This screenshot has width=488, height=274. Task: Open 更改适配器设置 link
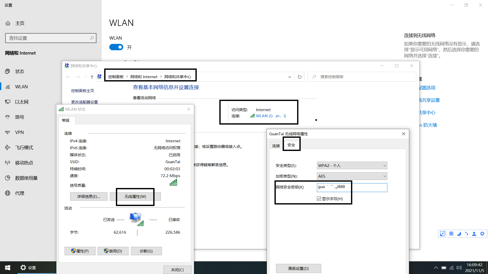[x=84, y=102]
